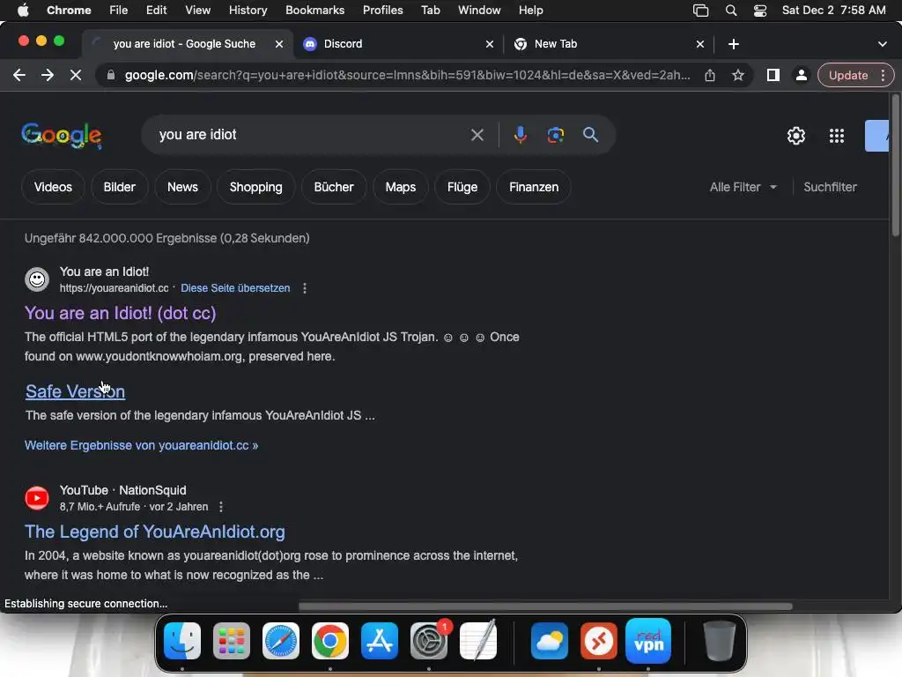Share this page from the address bar
The image size is (902, 677).
(x=710, y=75)
